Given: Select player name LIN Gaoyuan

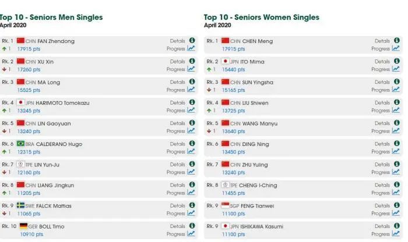Looking at the screenshot, I should (x=54, y=123).
